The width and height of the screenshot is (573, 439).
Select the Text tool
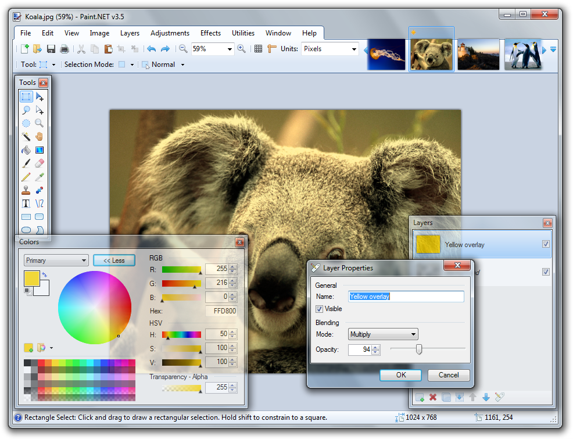(x=26, y=204)
